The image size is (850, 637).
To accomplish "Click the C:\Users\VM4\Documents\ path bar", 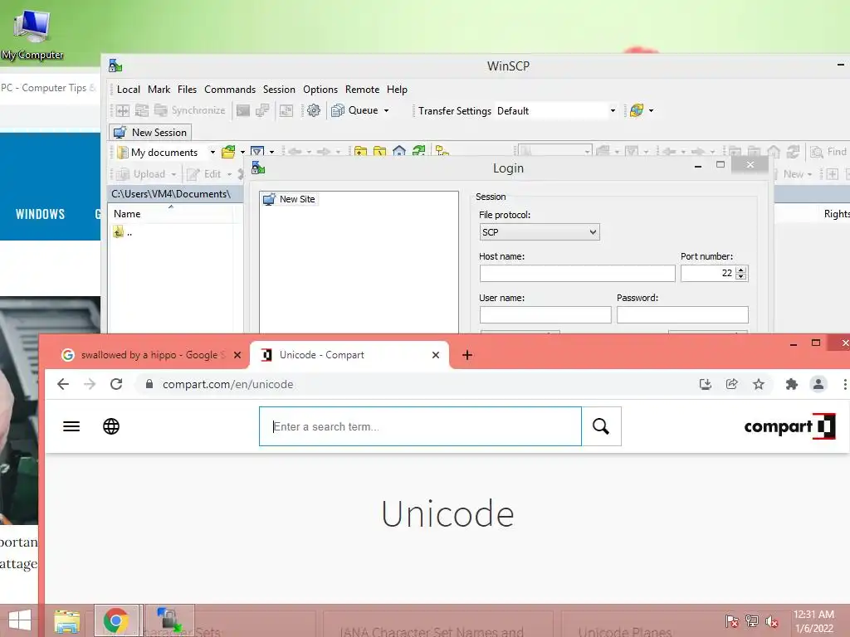I will coord(174,194).
